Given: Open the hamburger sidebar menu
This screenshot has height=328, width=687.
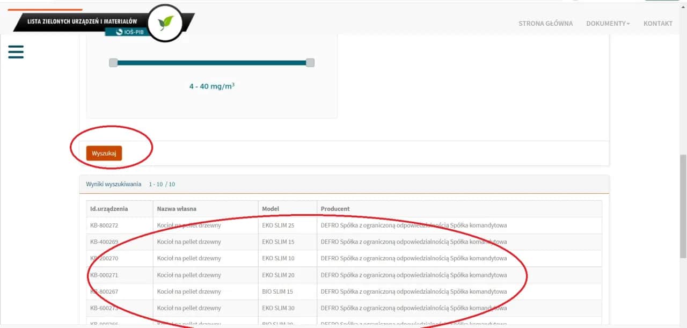Looking at the screenshot, I should click(16, 52).
